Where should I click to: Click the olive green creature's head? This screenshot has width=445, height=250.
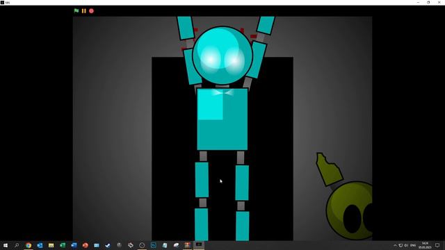pos(349,210)
